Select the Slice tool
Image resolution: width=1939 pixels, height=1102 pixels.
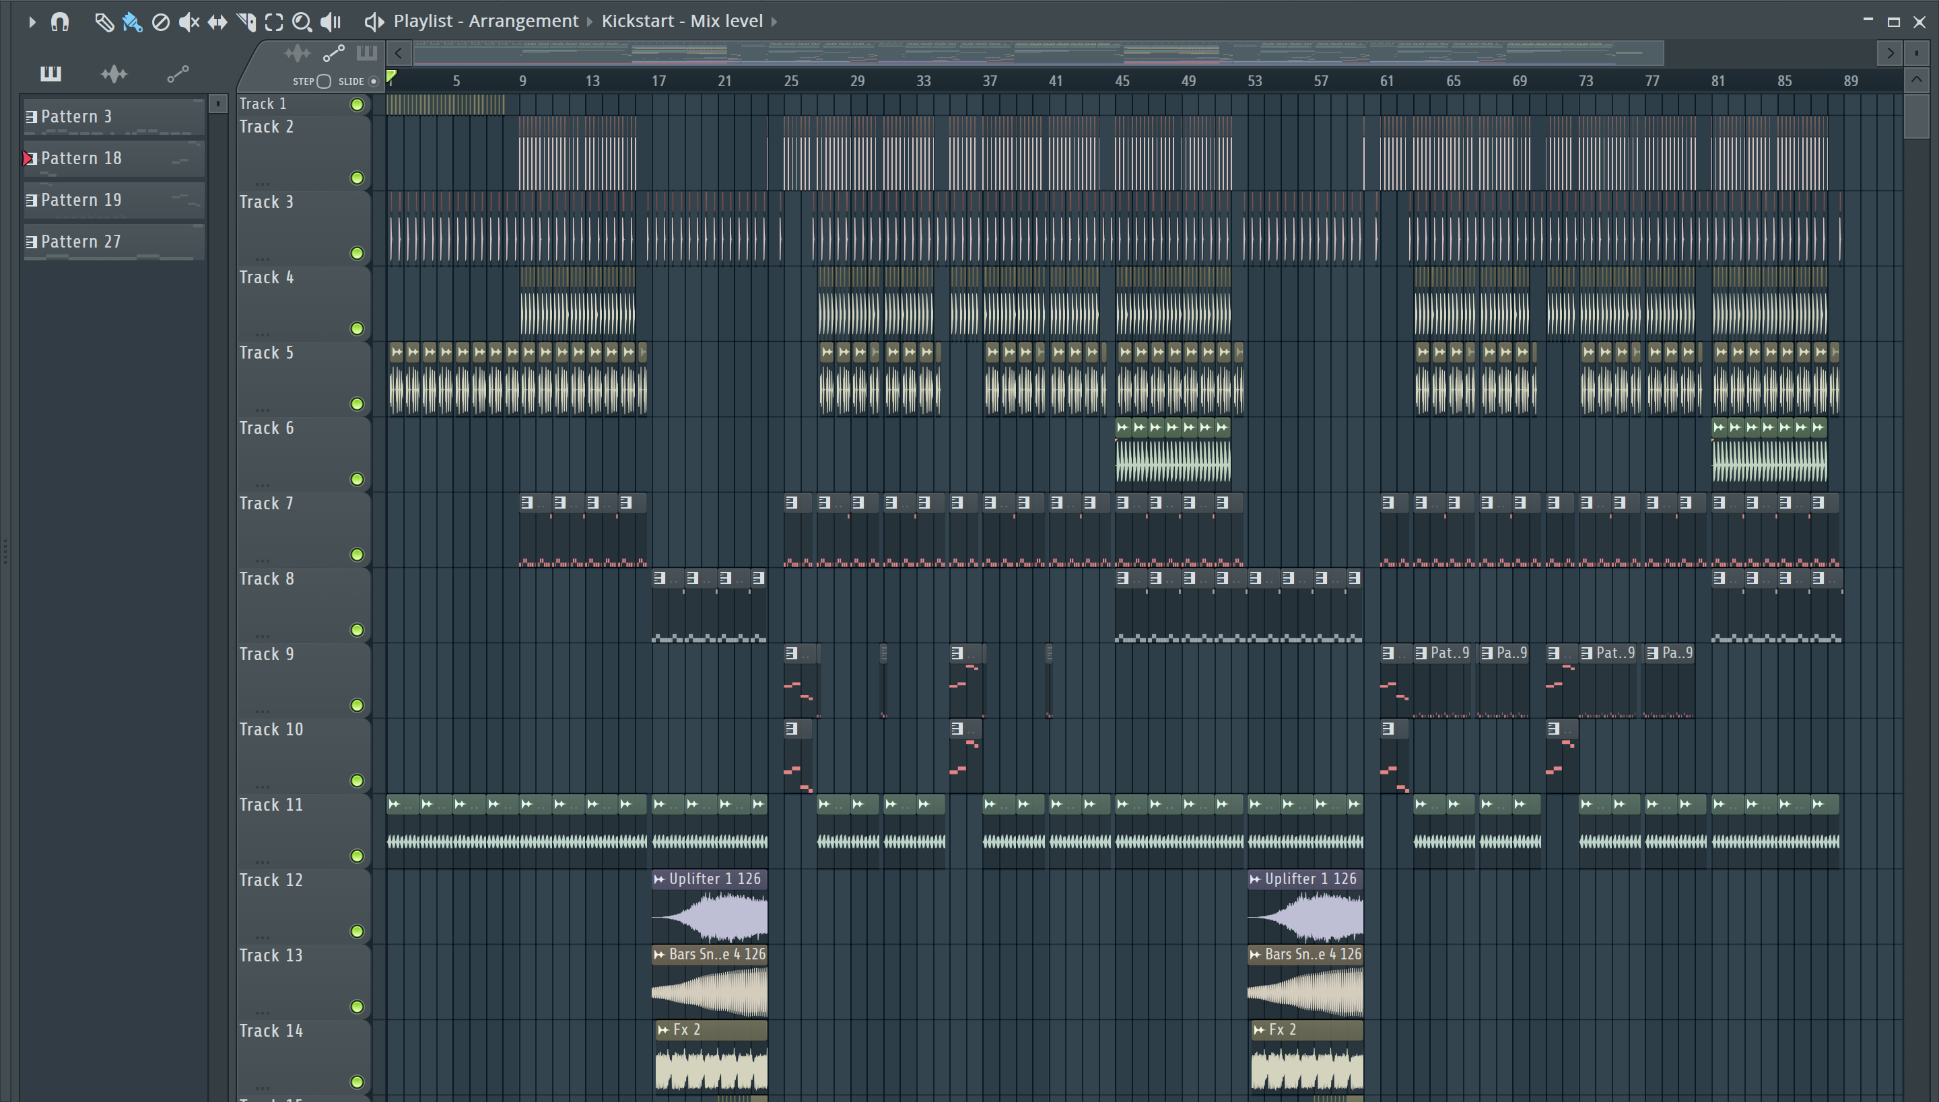tap(246, 22)
